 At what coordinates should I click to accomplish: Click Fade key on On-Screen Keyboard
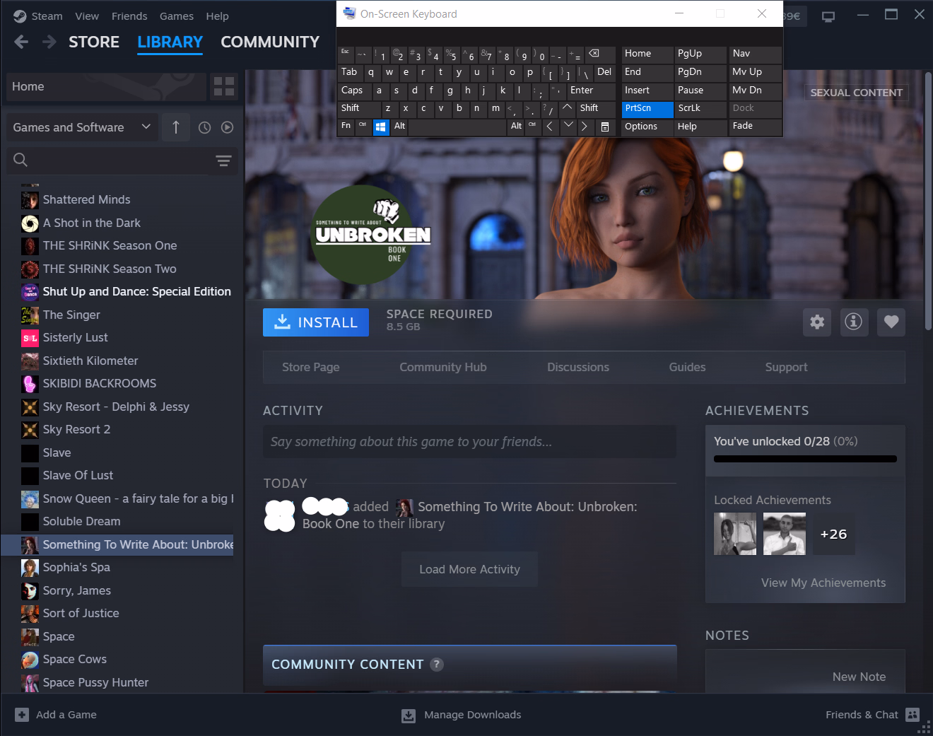click(756, 127)
